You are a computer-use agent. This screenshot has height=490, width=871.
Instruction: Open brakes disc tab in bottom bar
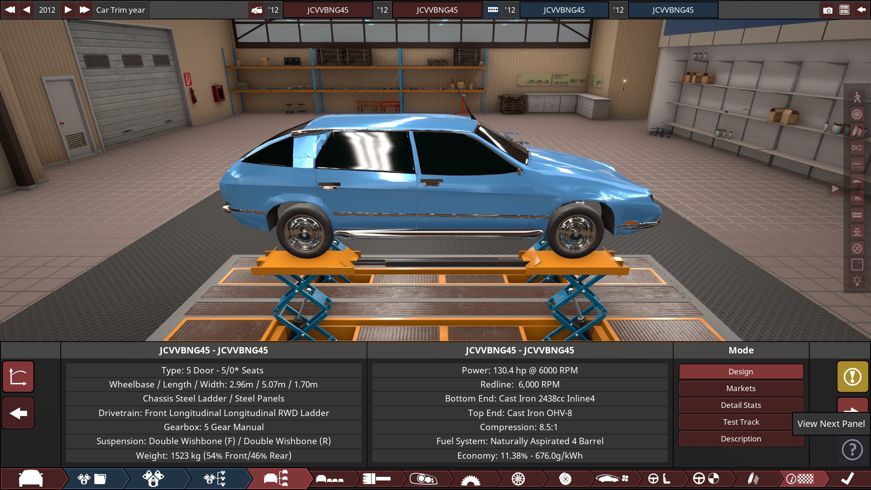click(565, 479)
